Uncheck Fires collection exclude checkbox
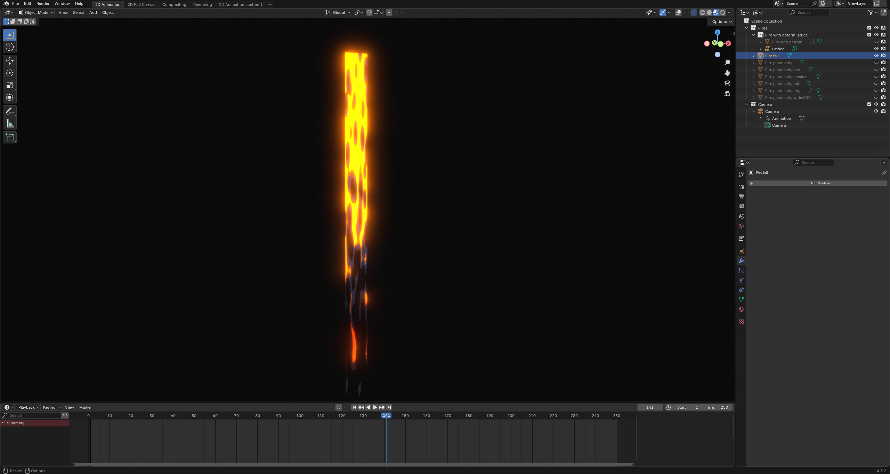The width and height of the screenshot is (890, 474). pyautogui.click(x=869, y=28)
